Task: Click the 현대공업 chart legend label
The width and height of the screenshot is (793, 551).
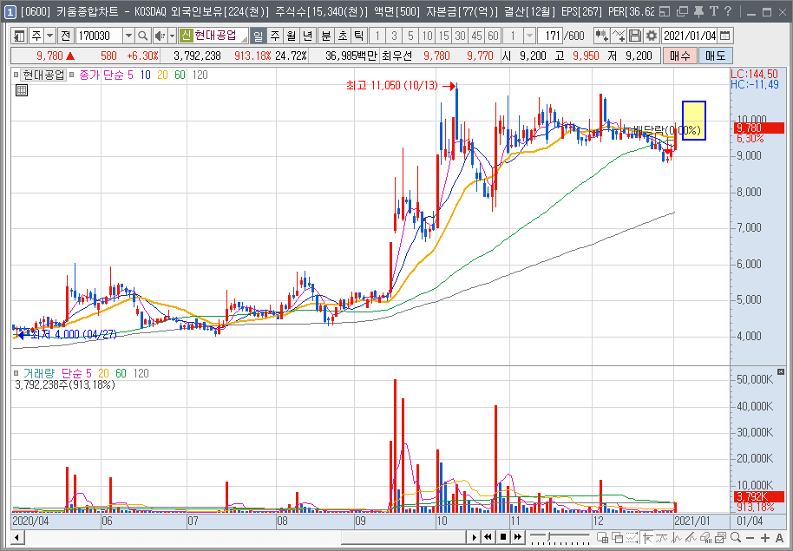Action: (x=44, y=75)
